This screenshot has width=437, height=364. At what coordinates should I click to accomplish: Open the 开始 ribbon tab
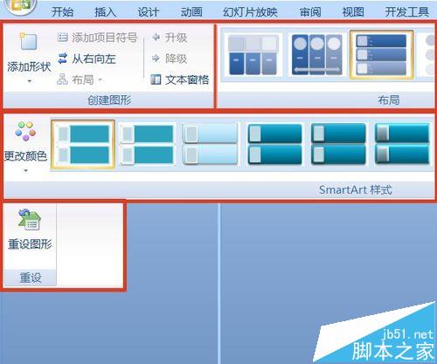point(62,12)
